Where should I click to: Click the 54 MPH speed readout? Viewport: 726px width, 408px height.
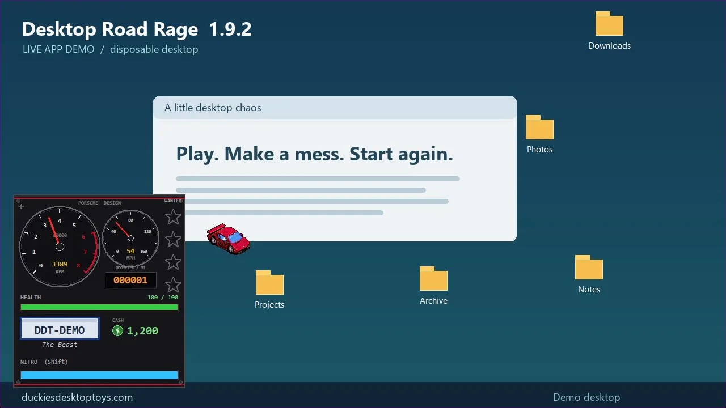pos(130,251)
